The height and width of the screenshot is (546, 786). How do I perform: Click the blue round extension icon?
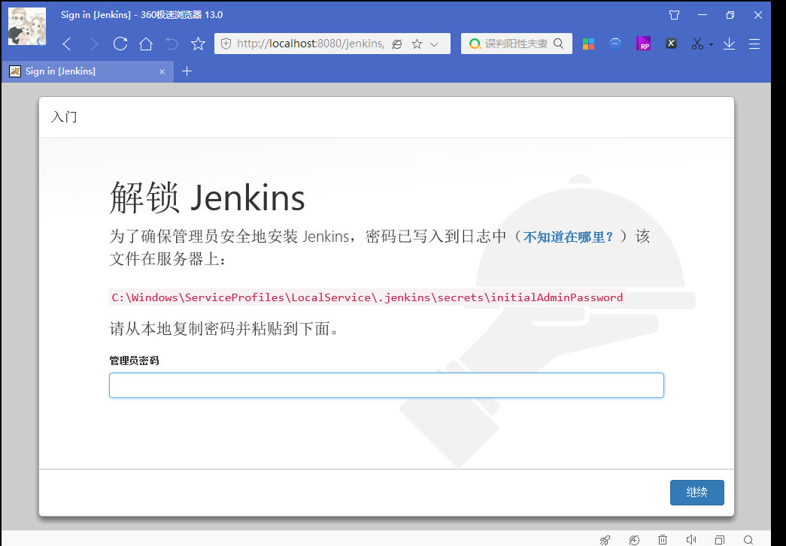(x=615, y=44)
